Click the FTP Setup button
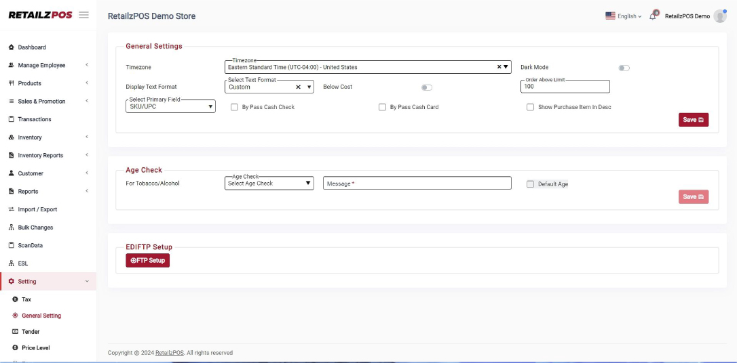 click(x=147, y=261)
